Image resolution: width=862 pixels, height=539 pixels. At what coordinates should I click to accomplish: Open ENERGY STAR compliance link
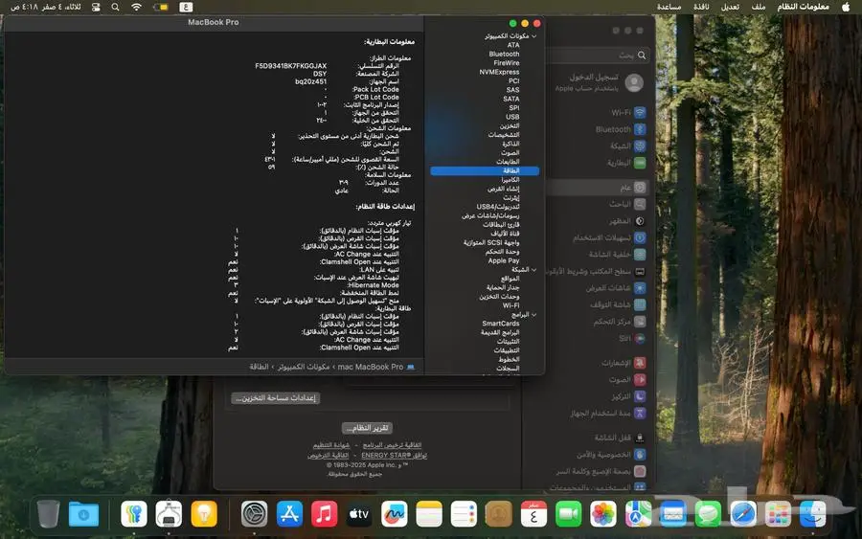tap(395, 455)
